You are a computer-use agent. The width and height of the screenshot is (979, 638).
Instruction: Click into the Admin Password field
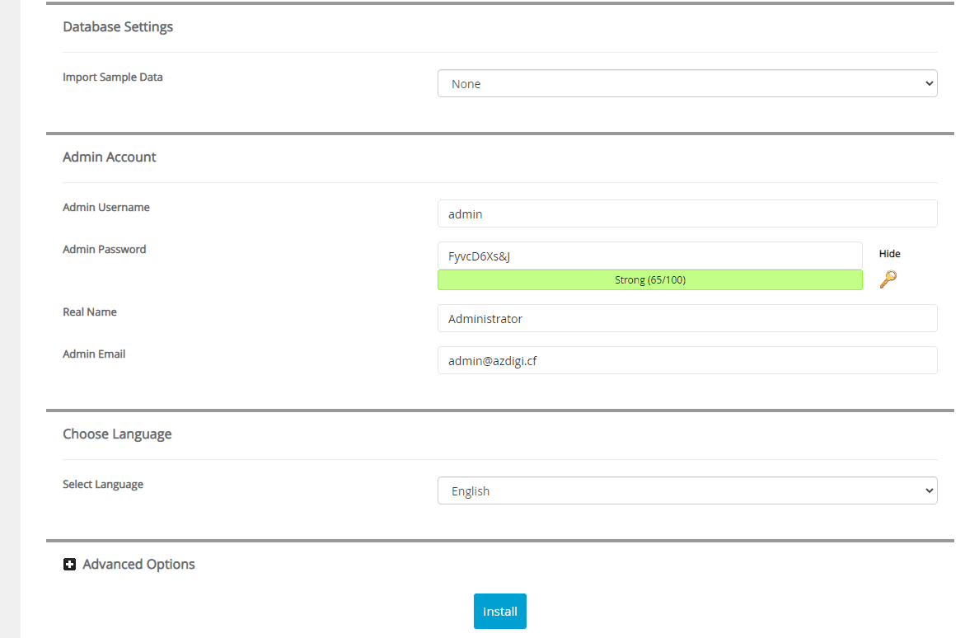pyautogui.click(x=649, y=256)
